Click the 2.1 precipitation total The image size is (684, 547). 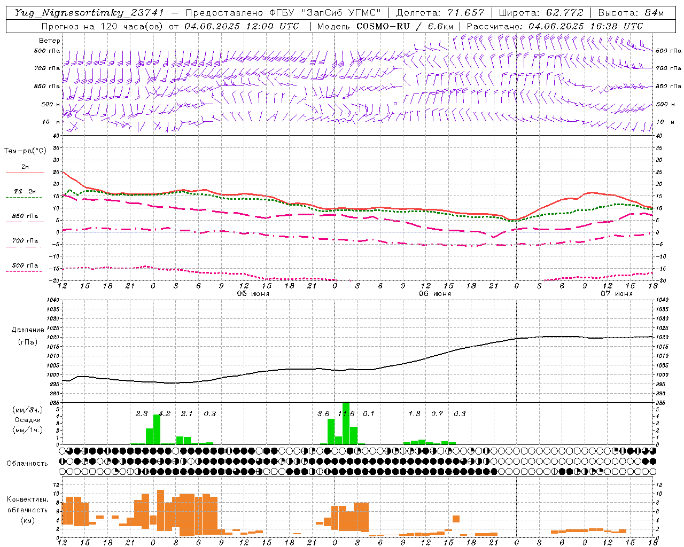186,414
